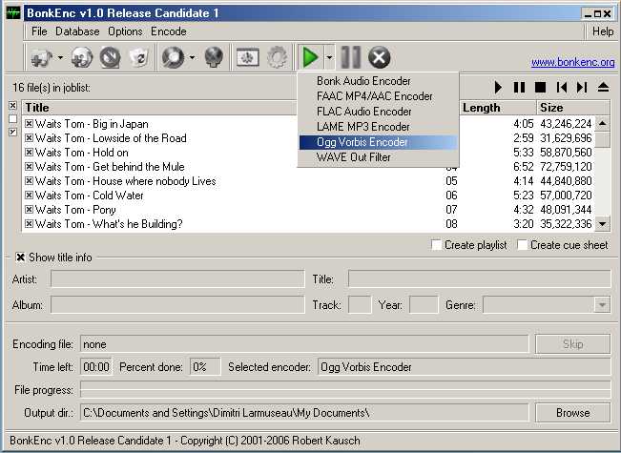
Task: Open the Genre combo box
Action: point(602,305)
